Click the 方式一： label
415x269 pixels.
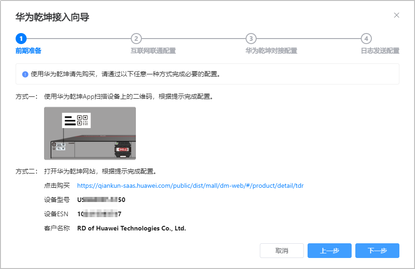[27, 97]
